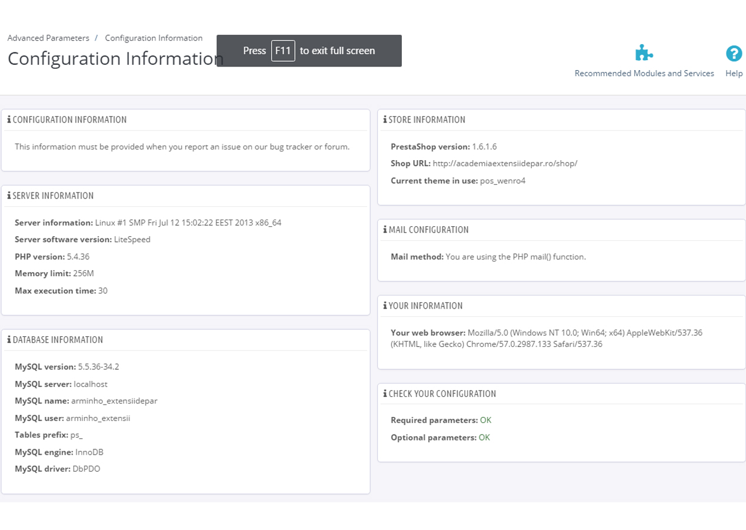Select the web browser user agent string
Image resolution: width=746 pixels, height=530 pixels.
click(x=547, y=339)
